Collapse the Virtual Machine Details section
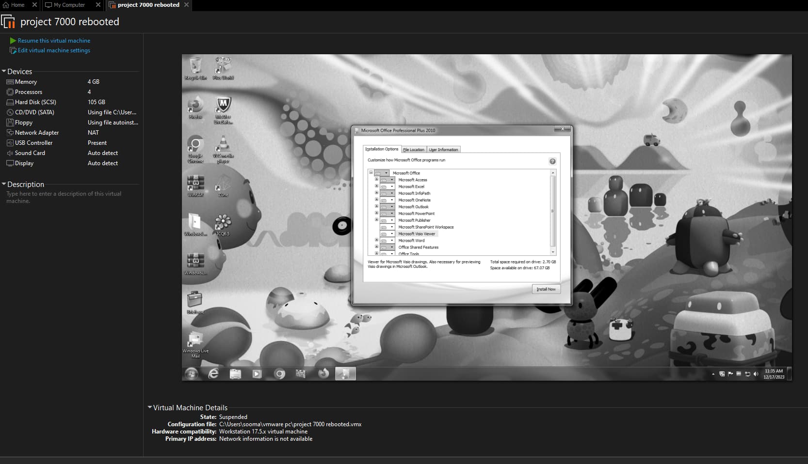Viewport: 808px width, 464px height. [x=150, y=407]
